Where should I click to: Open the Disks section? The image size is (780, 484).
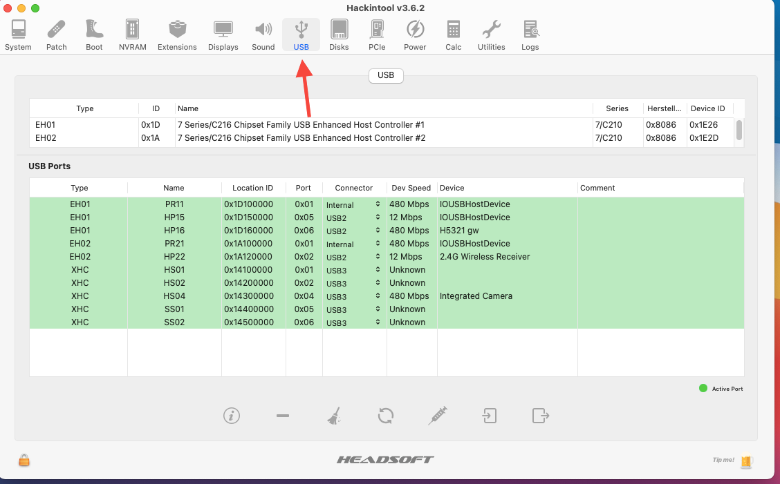[339, 35]
